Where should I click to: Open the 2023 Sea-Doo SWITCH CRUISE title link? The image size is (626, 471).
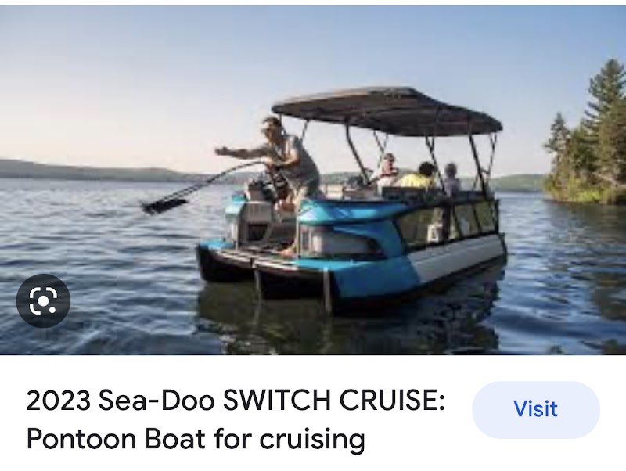point(236,419)
